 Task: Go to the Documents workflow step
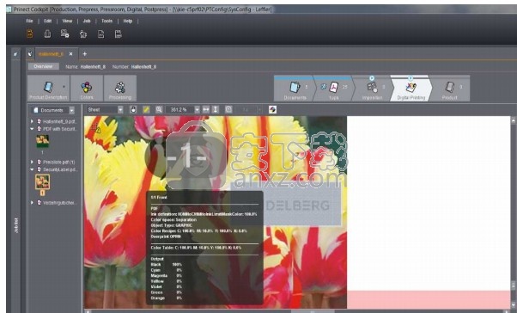pos(295,89)
